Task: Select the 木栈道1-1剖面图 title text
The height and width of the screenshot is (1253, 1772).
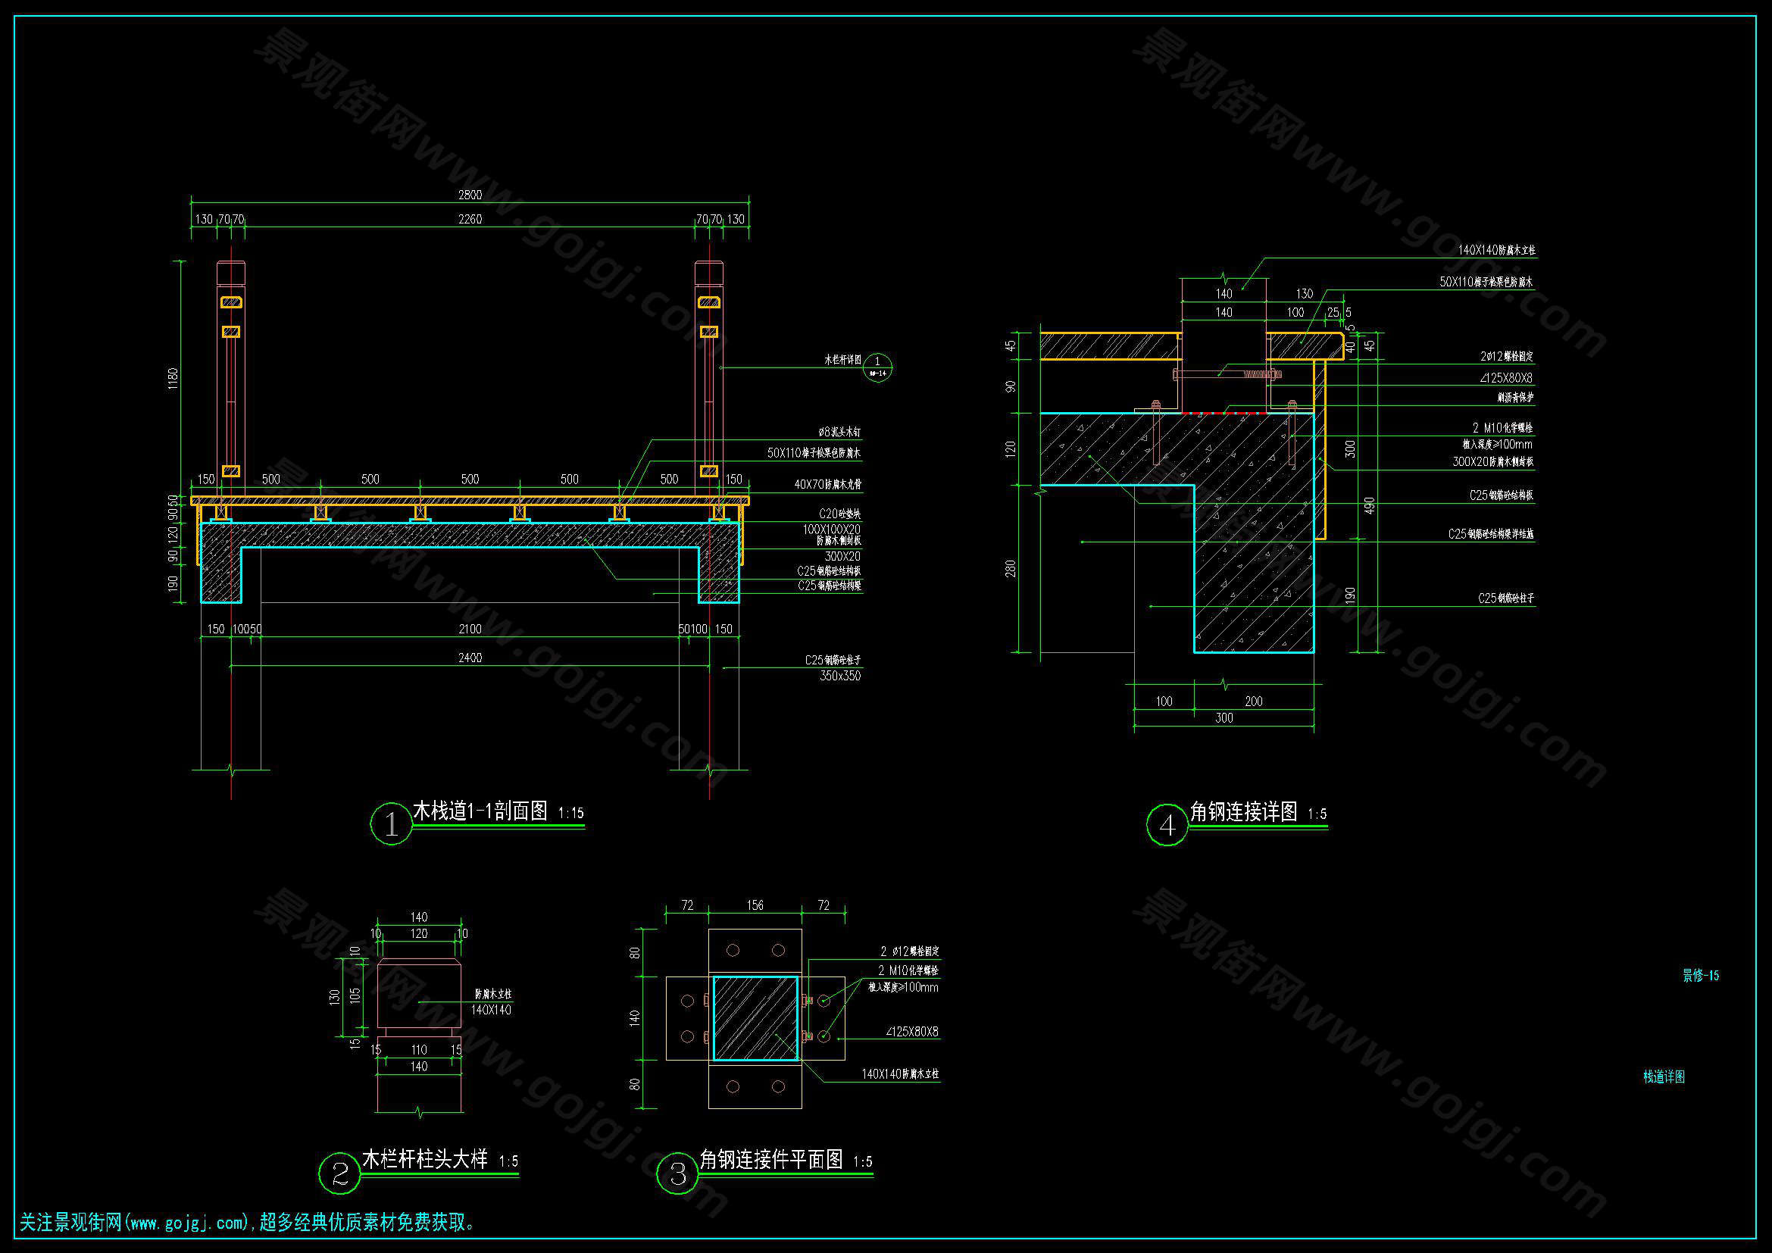Action: [x=480, y=811]
